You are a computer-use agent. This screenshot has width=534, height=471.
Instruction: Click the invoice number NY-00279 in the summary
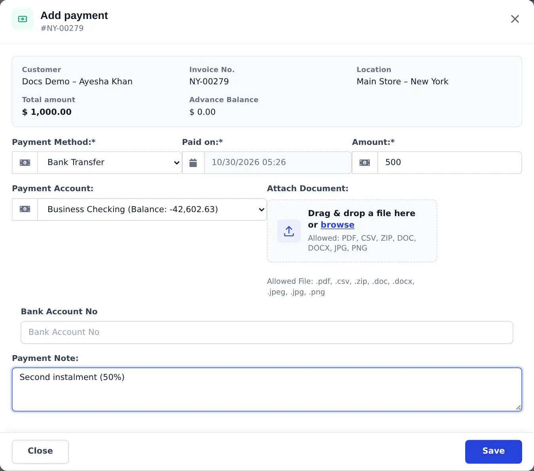pos(209,82)
